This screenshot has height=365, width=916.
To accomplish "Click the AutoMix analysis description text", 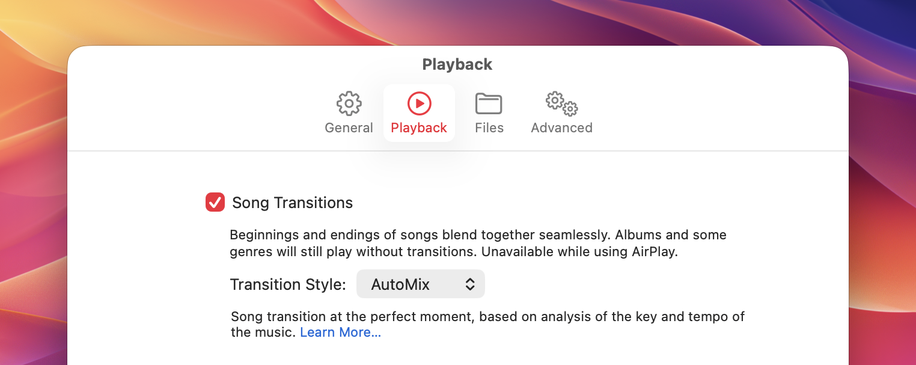I will (487, 317).
